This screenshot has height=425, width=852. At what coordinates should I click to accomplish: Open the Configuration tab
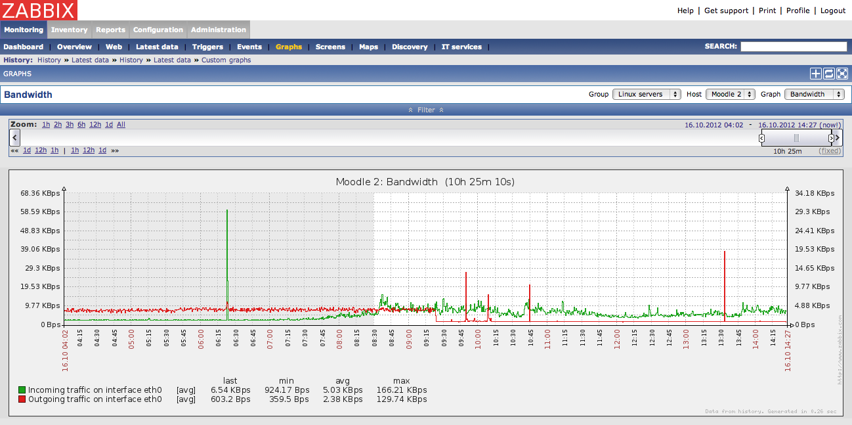click(158, 30)
